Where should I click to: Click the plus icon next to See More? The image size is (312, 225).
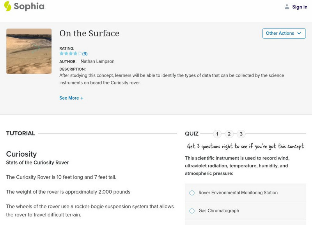pos(82,98)
